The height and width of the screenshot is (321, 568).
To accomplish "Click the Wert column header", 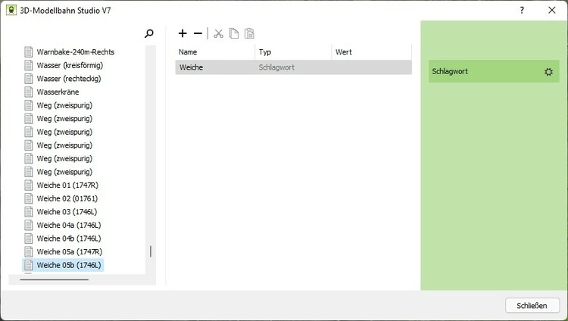I will pyautogui.click(x=372, y=51).
